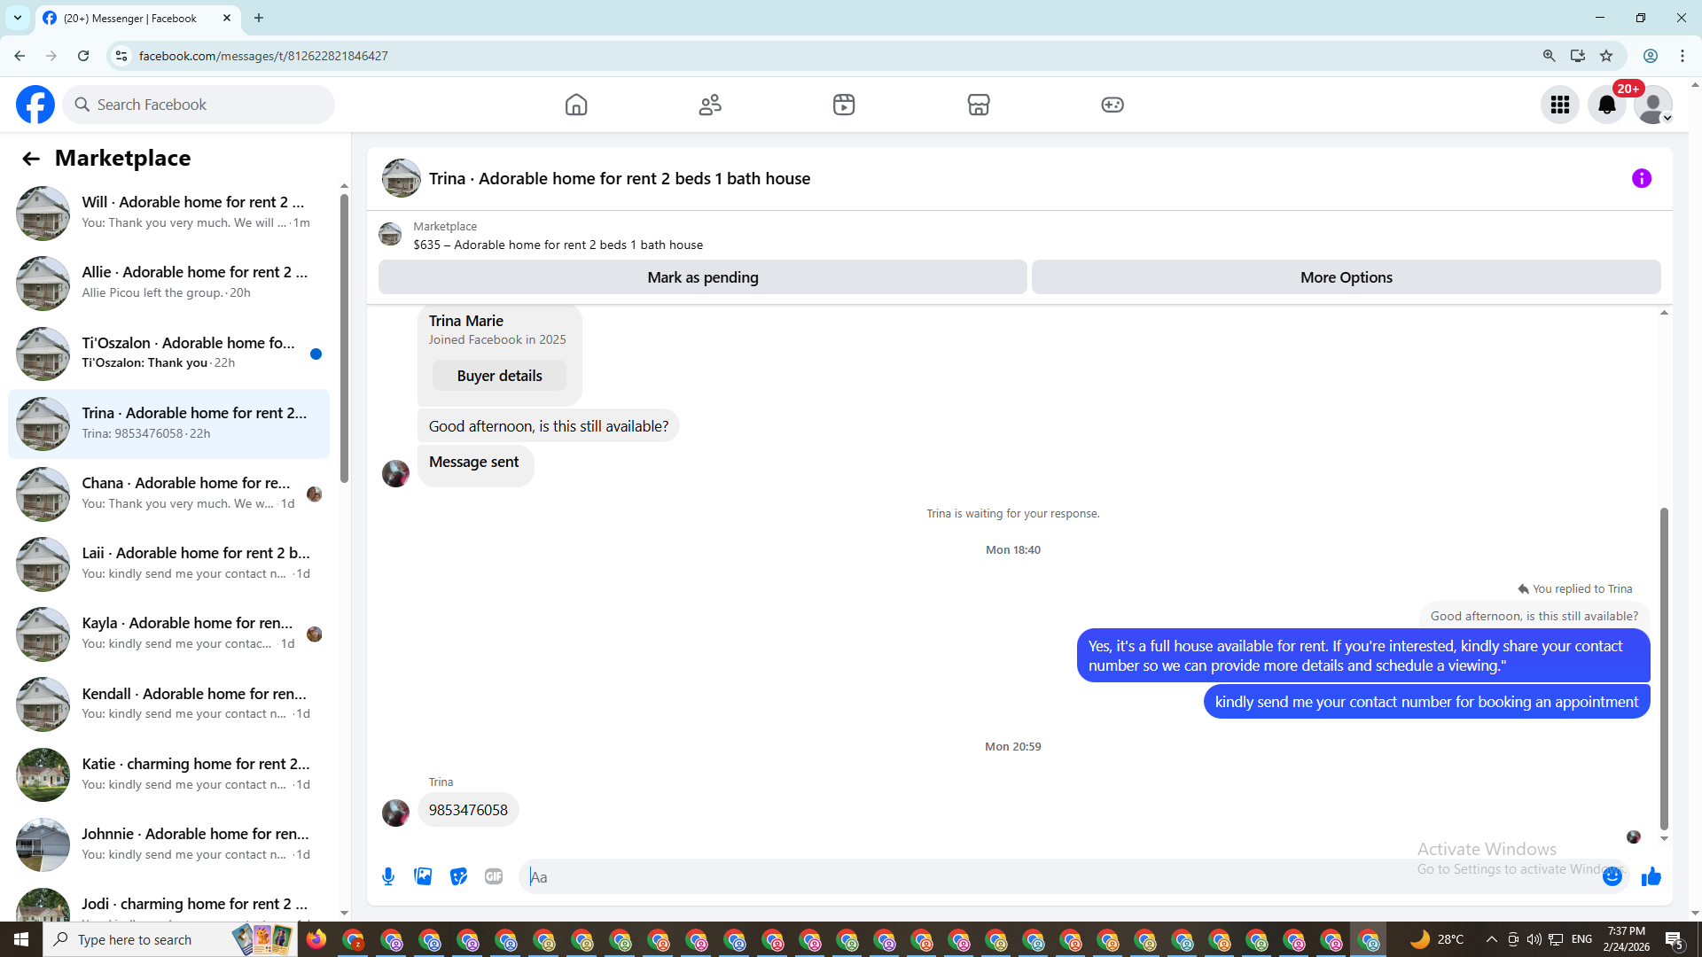The image size is (1702, 957).
Task: Open Buyer details for Trina Marie
Action: pos(499,376)
